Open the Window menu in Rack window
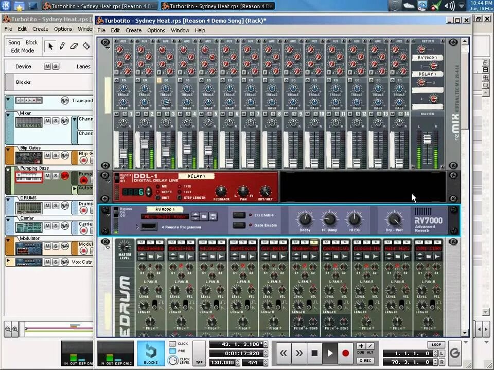 (x=180, y=30)
